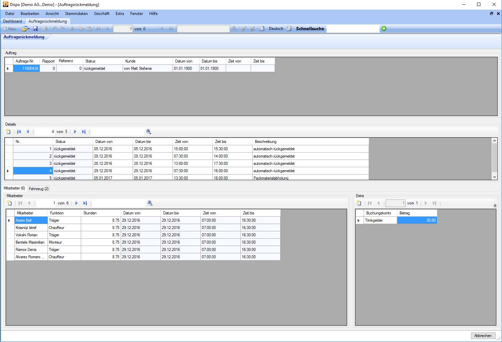
Task: Open the Stammdaten menu
Action: point(76,14)
